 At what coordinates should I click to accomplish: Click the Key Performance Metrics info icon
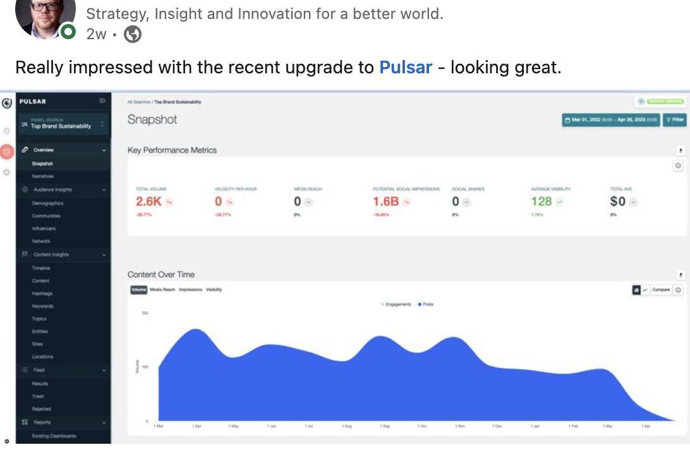pyautogui.click(x=678, y=166)
